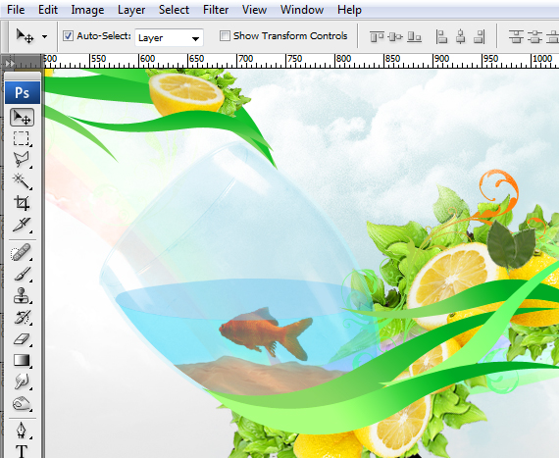This screenshot has height=458, width=559.
Task: Pick the Magic Wand tool
Action: 22,181
